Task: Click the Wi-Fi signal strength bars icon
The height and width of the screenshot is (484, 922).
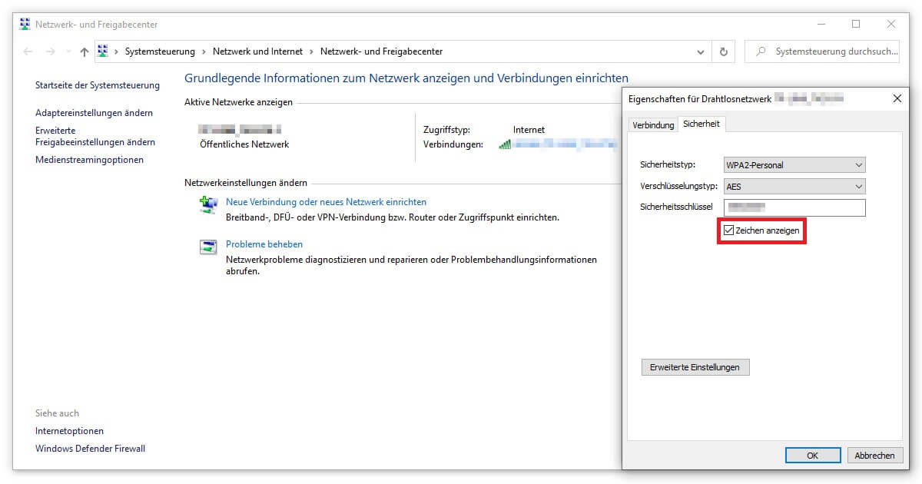Action: [505, 144]
